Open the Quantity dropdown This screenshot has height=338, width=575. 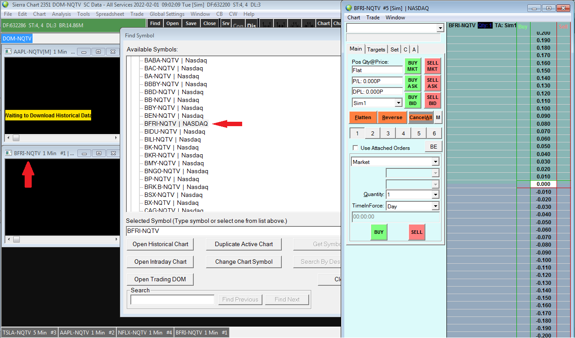pyautogui.click(x=435, y=195)
